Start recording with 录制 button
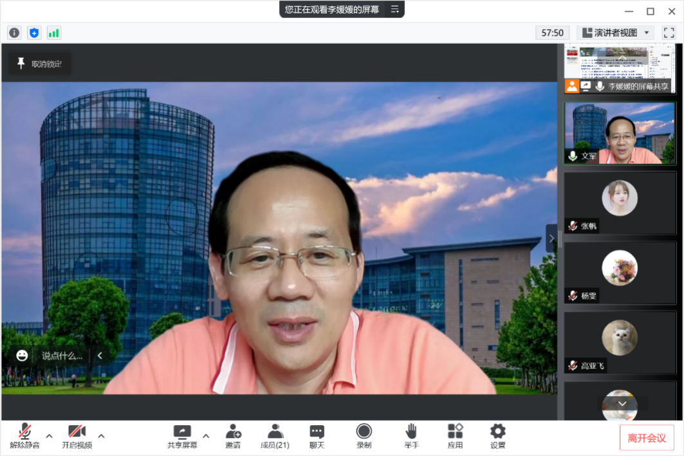Image resolution: width=684 pixels, height=456 pixels. coord(364,435)
